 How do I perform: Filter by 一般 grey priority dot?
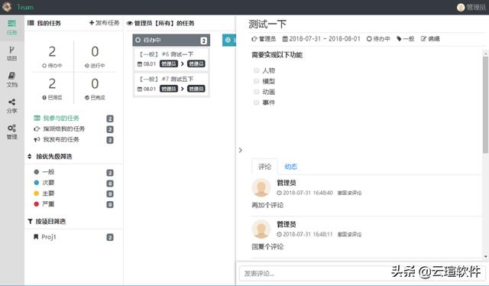(36, 172)
